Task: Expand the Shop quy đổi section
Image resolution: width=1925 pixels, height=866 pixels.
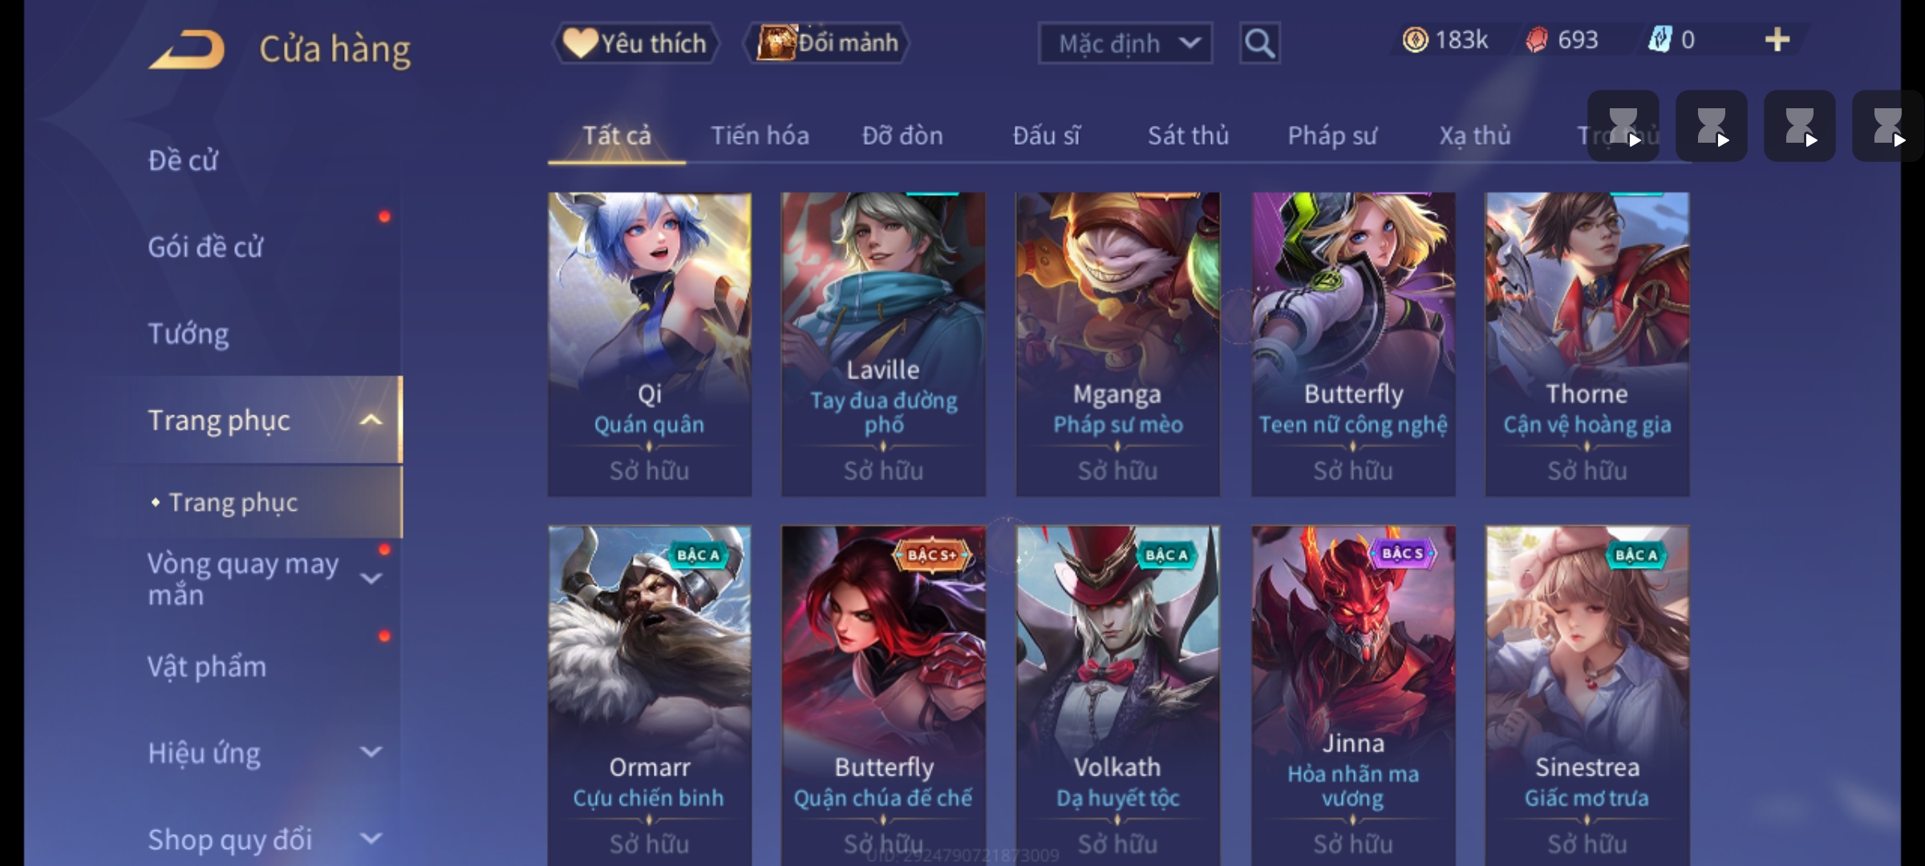Action: click(x=371, y=839)
